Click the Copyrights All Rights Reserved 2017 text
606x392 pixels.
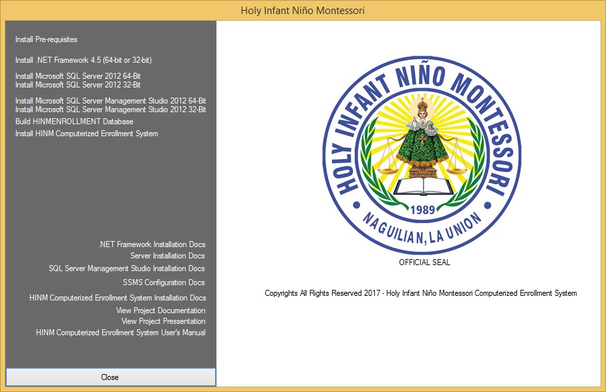coord(420,293)
